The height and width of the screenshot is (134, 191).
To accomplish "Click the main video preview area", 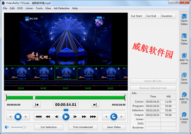I will click(x=66, y=39).
